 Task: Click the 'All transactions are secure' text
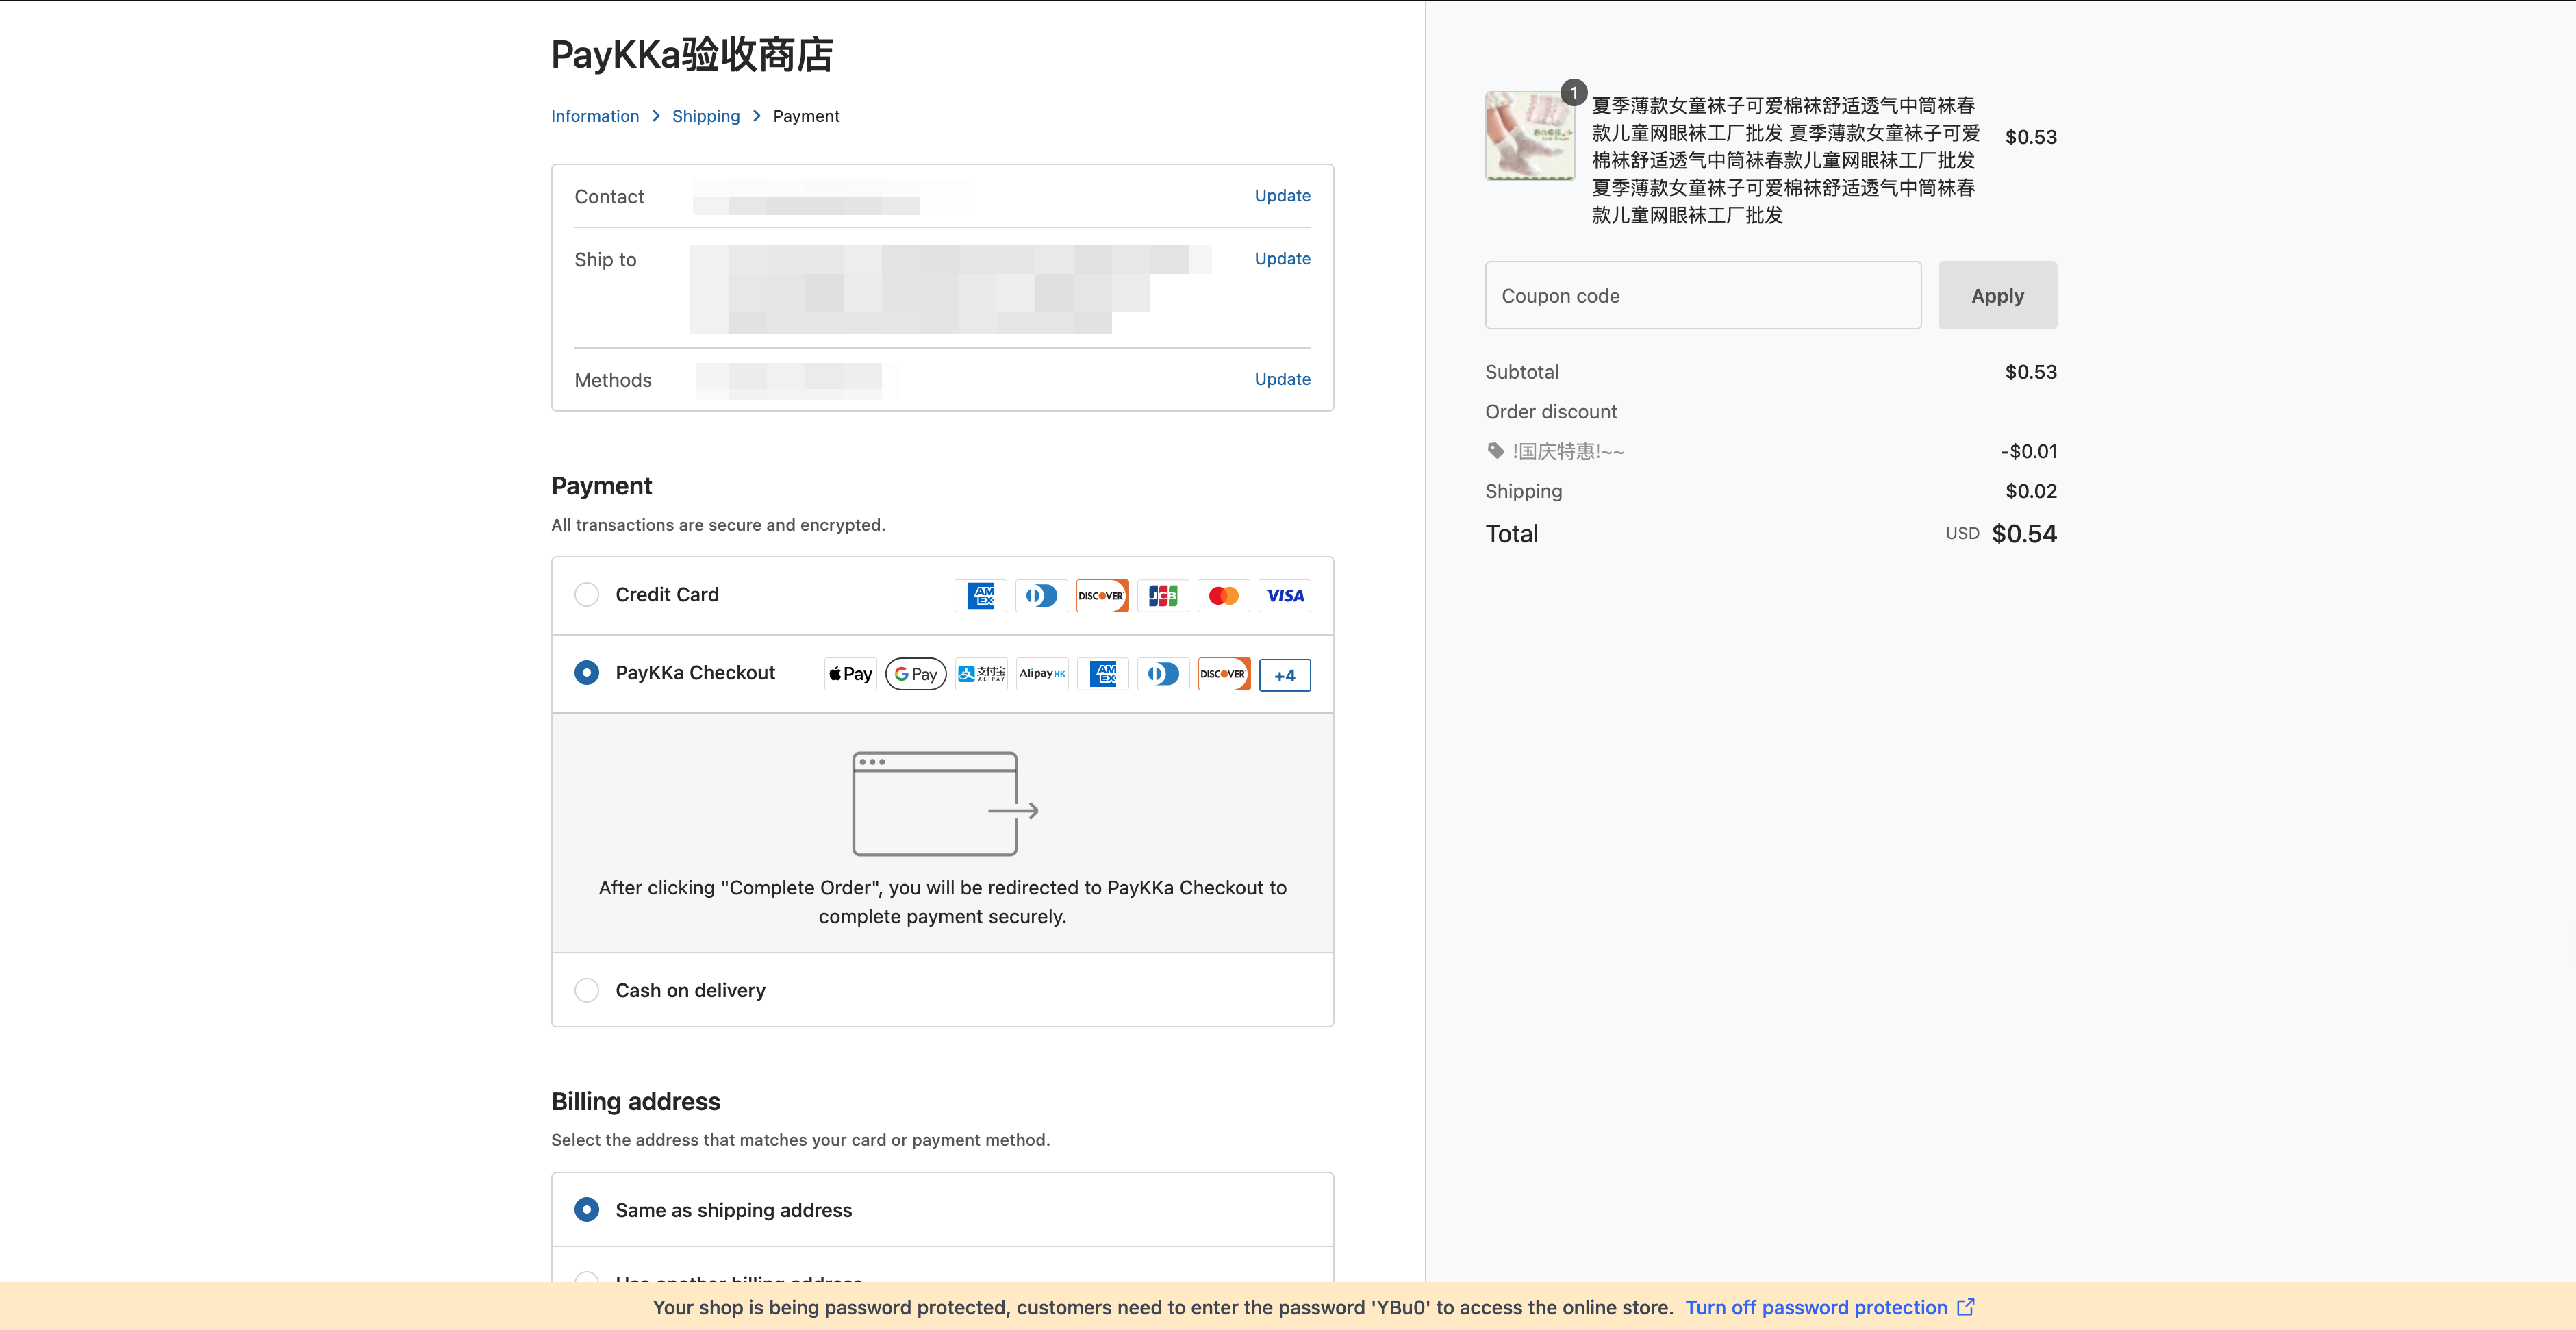718,525
